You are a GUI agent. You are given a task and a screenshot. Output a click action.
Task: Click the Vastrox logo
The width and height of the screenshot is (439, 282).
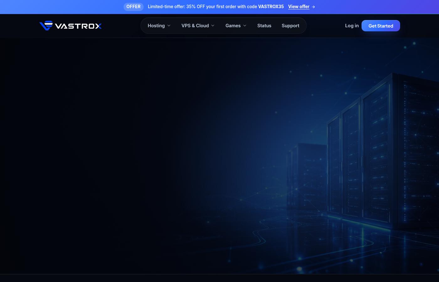pyautogui.click(x=70, y=26)
